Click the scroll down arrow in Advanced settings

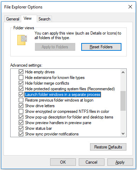[x=123, y=134]
